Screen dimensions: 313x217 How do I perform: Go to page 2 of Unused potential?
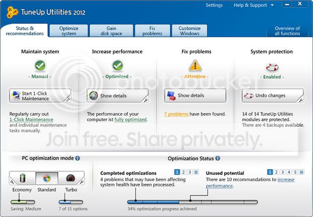click(x=276, y=172)
